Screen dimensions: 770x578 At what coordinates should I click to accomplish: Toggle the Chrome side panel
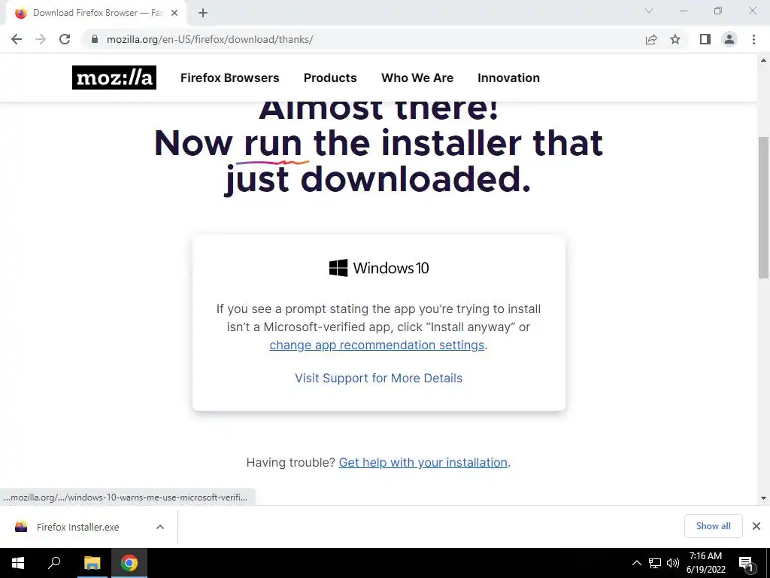tap(705, 39)
